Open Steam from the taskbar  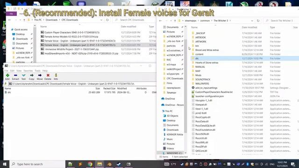[x=119, y=164]
